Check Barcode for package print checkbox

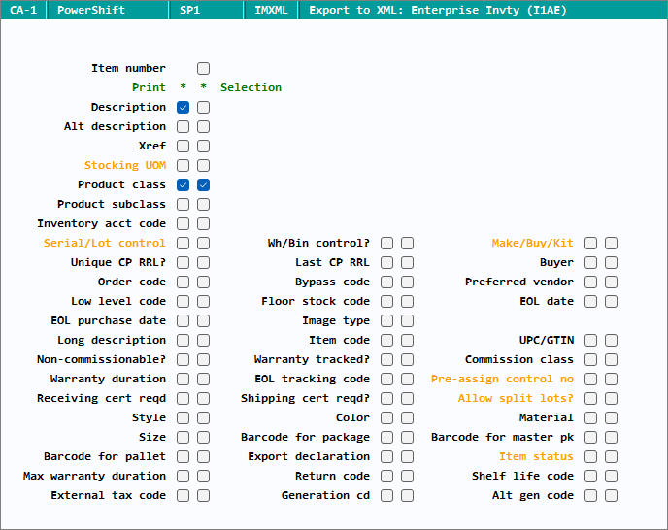point(386,437)
